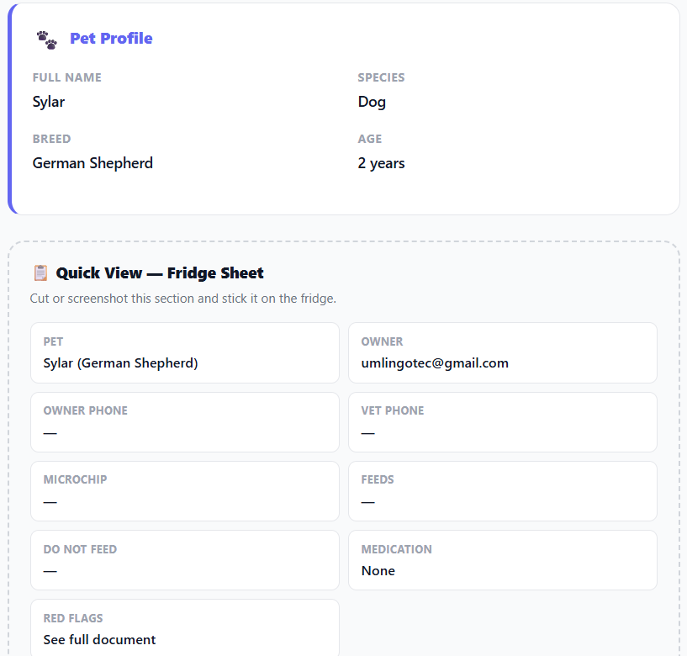
Task: Click the Vet Phone card
Action: (503, 422)
